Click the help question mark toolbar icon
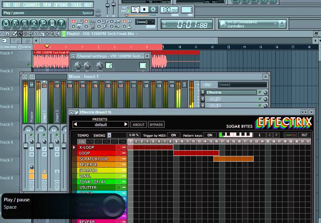This screenshot has width=321, height=223. (61, 24)
